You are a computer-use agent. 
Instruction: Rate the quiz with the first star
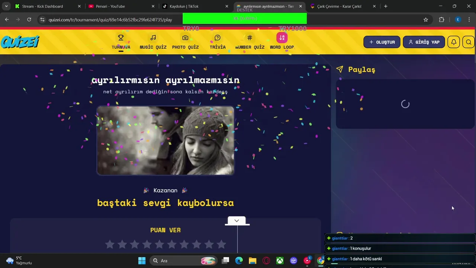click(110, 244)
